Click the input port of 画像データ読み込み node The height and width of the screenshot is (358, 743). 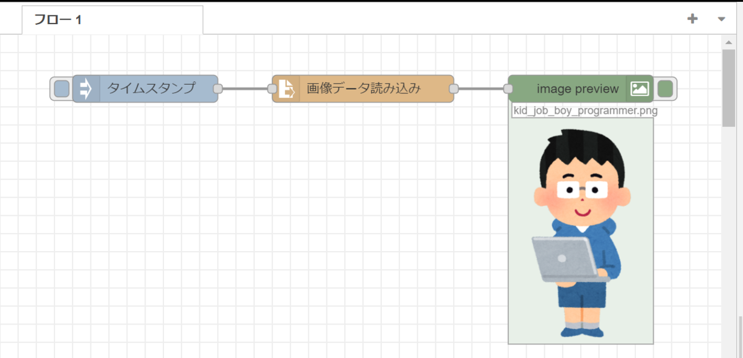click(x=273, y=88)
